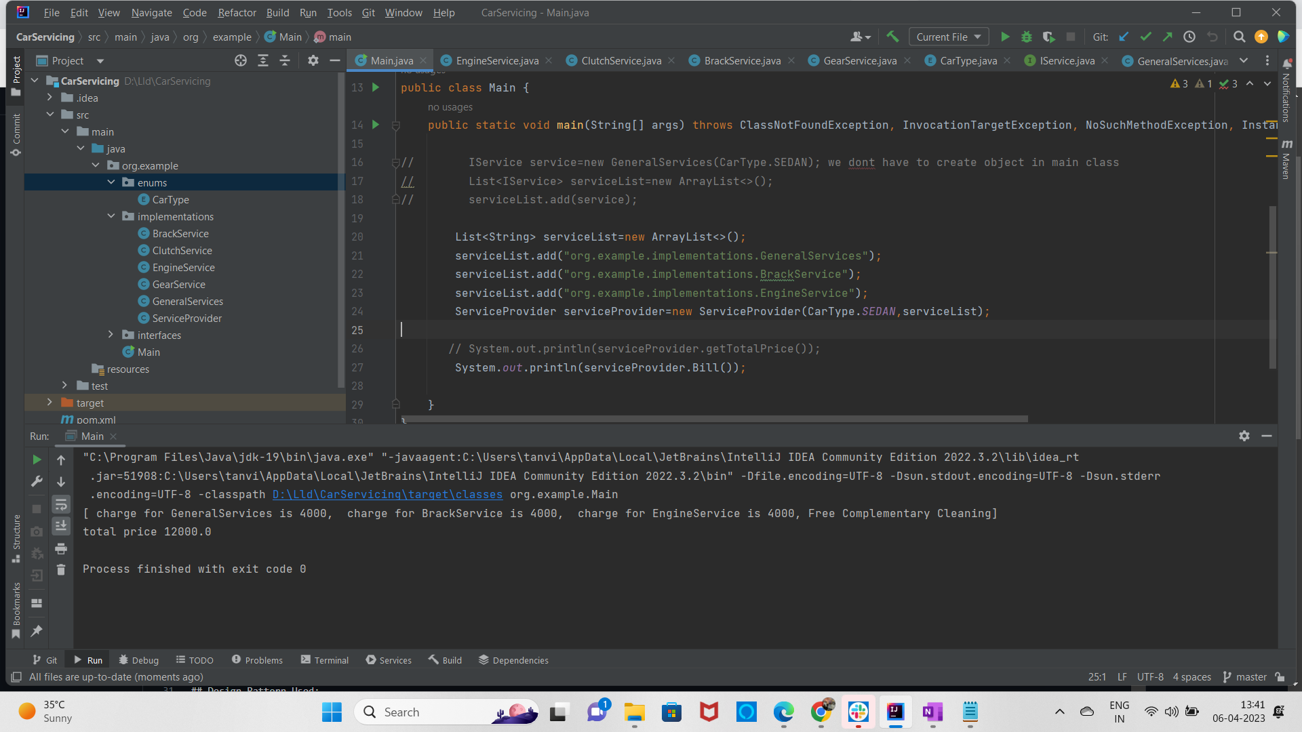Open Show History clock icon
1302x732 pixels.
point(1189,37)
